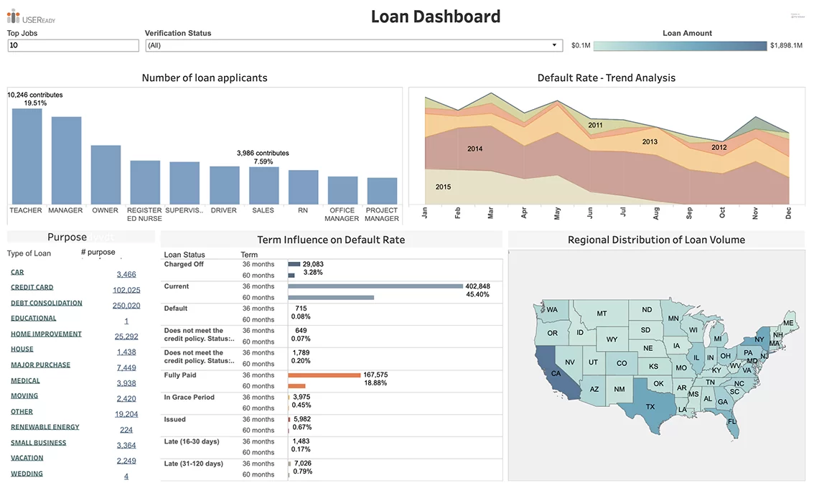Select the MANAGER bar in applicants chart
This screenshot has height=488, width=814.
(67, 161)
